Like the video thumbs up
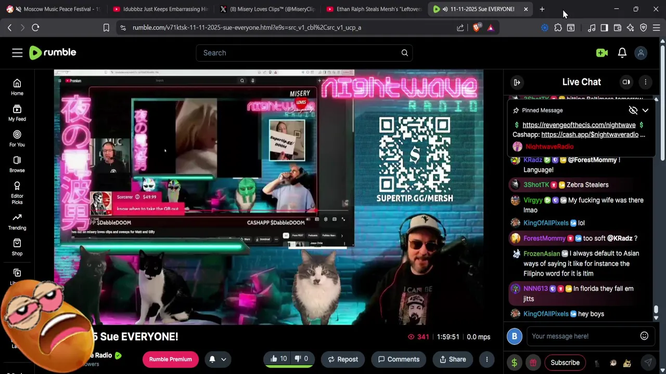This screenshot has width=666, height=374. (278, 359)
